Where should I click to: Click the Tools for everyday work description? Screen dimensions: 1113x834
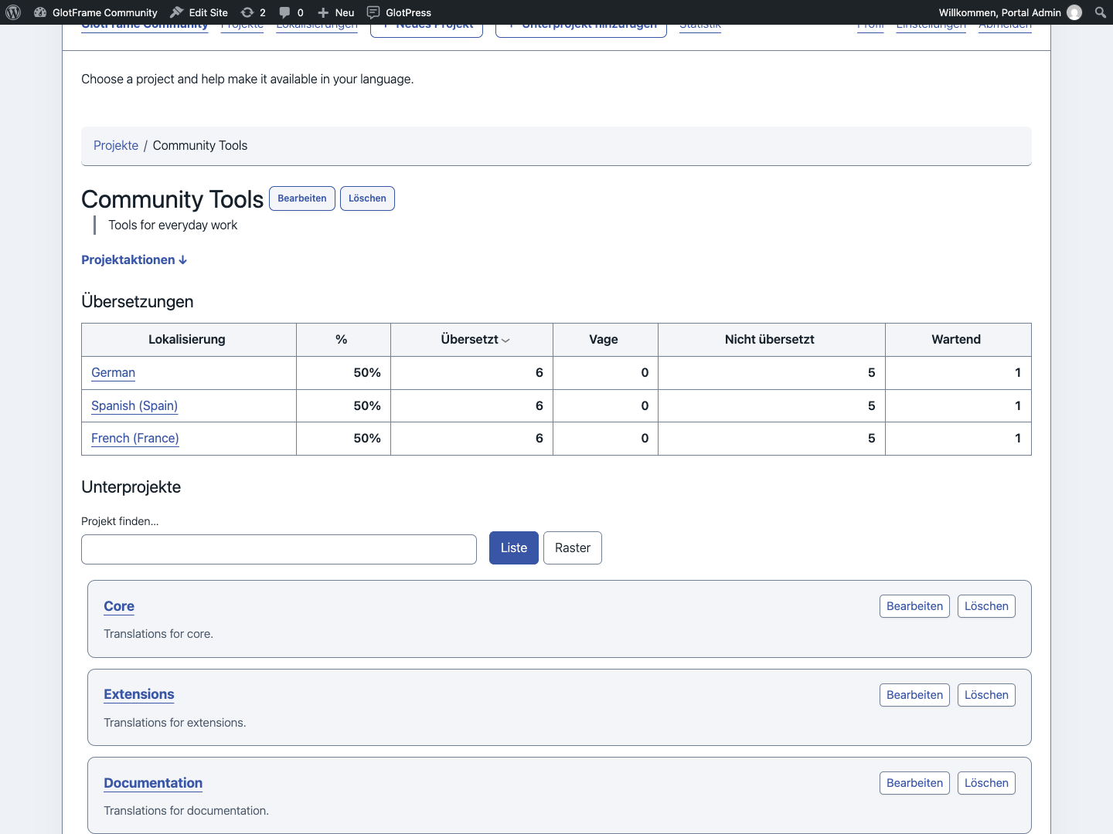point(173,225)
